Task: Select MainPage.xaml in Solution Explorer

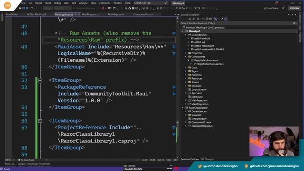Action: 199,101
